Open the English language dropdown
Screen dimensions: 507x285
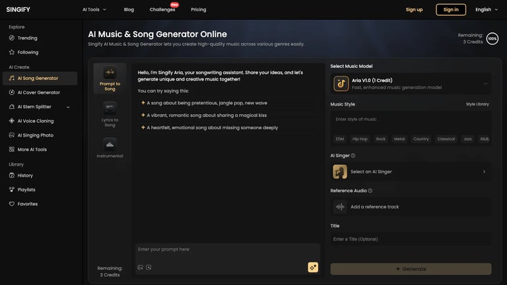pos(487,10)
